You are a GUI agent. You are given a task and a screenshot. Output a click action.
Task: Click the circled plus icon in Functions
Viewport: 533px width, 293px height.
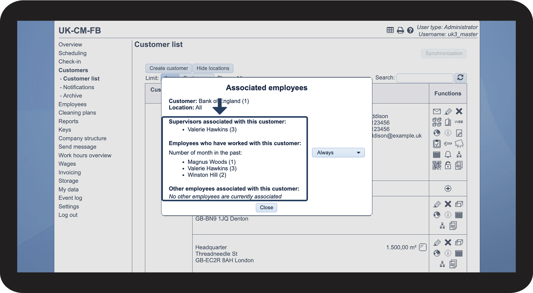click(x=448, y=189)
